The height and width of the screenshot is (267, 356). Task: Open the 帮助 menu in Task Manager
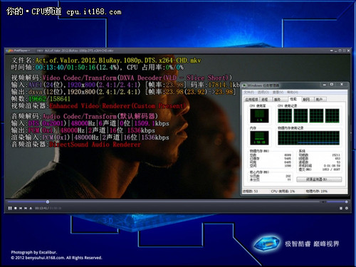(x=292, y=92)
